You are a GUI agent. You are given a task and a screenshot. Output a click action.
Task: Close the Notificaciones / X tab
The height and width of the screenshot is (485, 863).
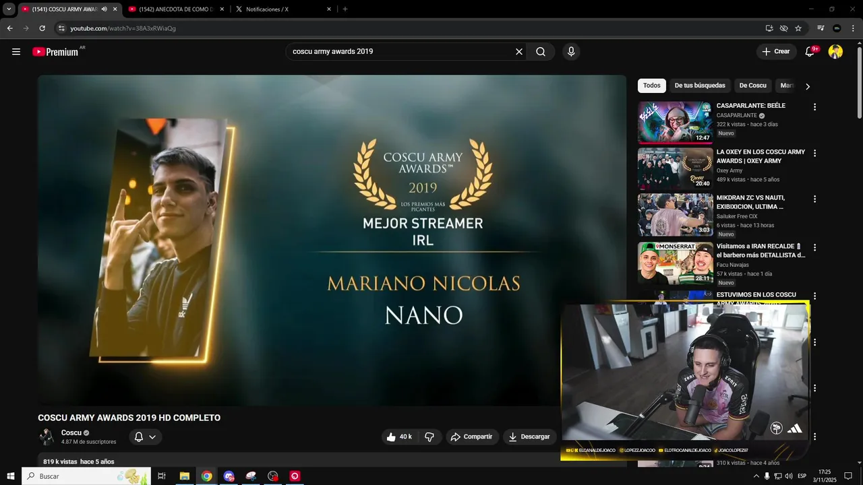329,9
